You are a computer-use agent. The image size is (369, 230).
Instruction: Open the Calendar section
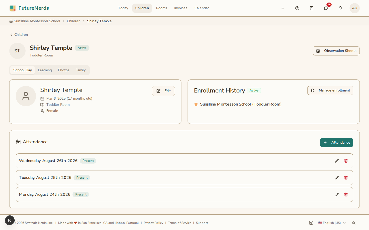pos(202,8)
